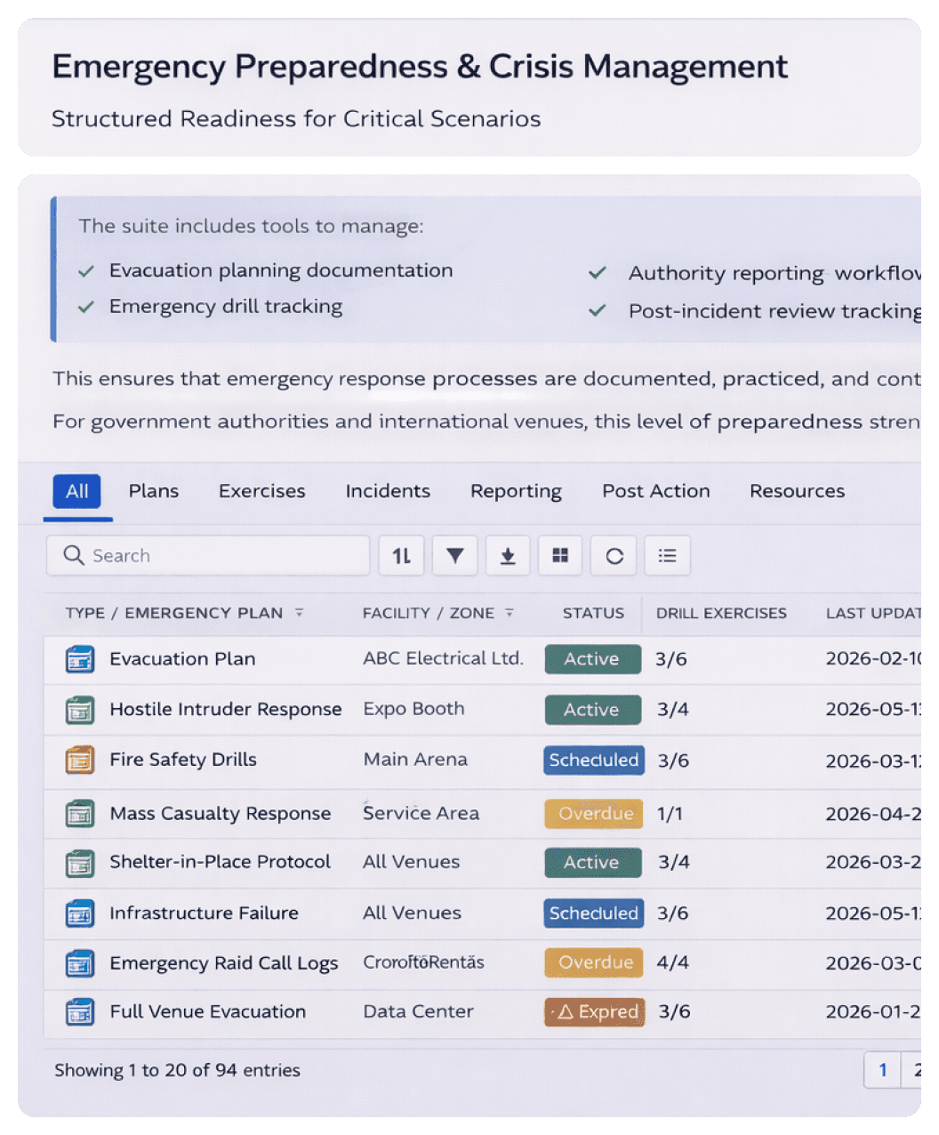Screen dimensions: 939x1135
Task: Toggle the Active status badge on Evacuation Plan
Action: [592, 659]
